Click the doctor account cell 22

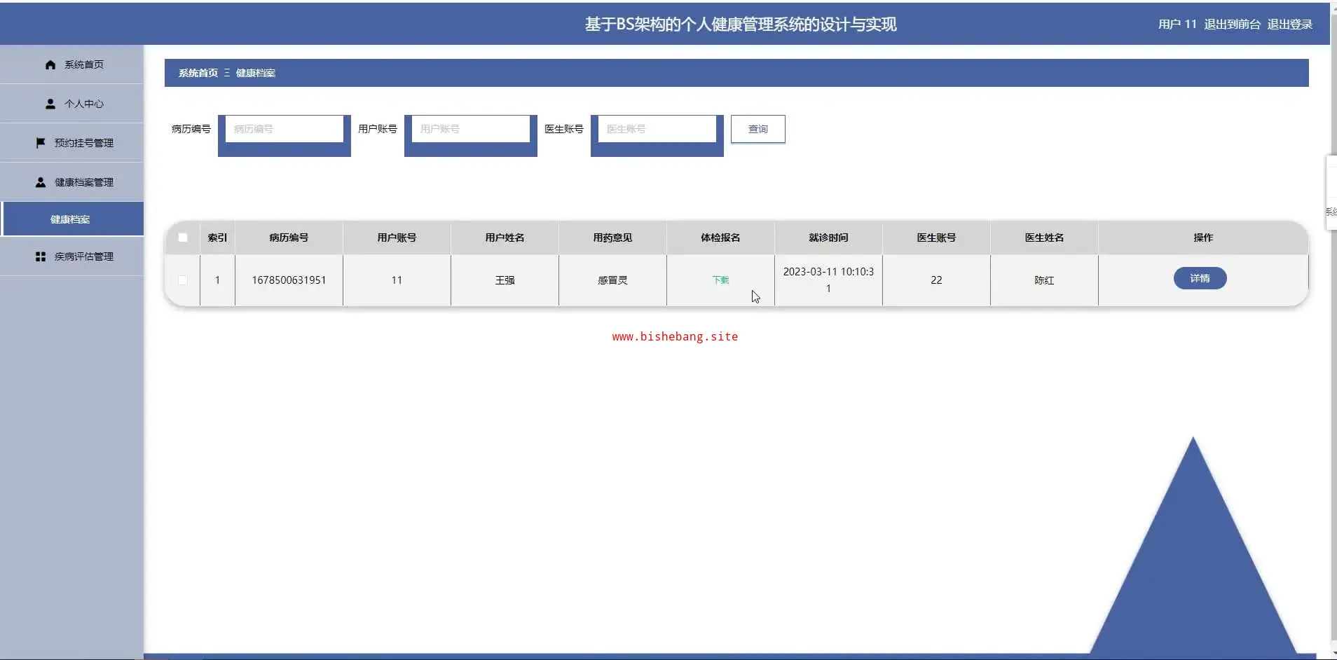point(936,280)
